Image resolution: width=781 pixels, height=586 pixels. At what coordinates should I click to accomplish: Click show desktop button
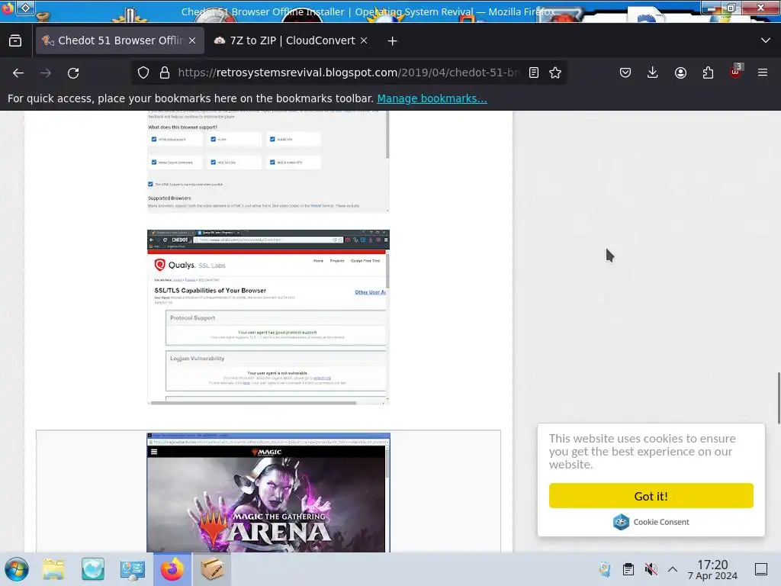[761, 569]
